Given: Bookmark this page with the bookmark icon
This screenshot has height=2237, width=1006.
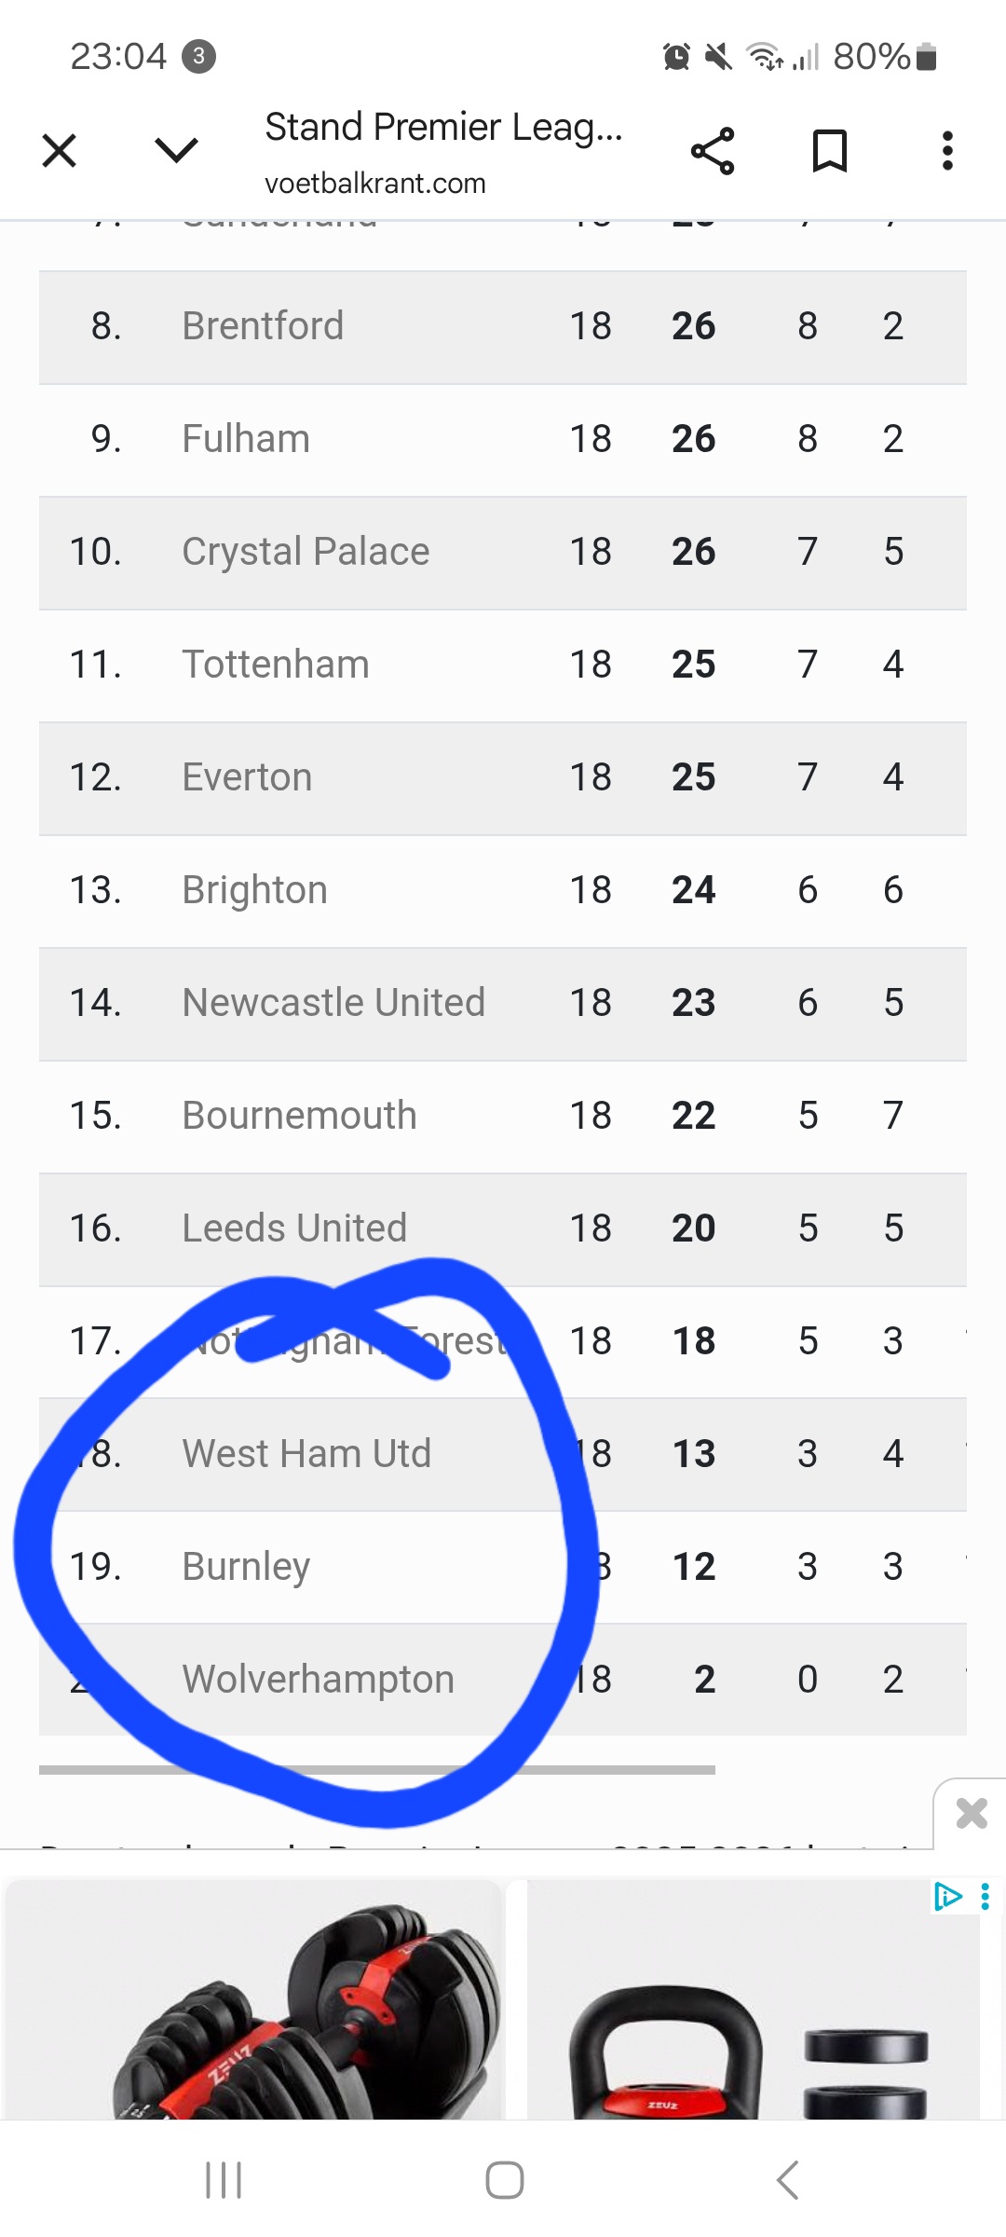Looking at the screenshot, I should click(830, 151).
